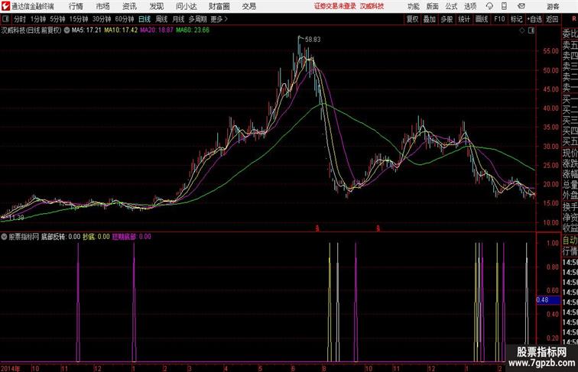Toggle the side panel icon left of 分时
This screenshot has height=372, width=578.
click(x=5, y=19)
